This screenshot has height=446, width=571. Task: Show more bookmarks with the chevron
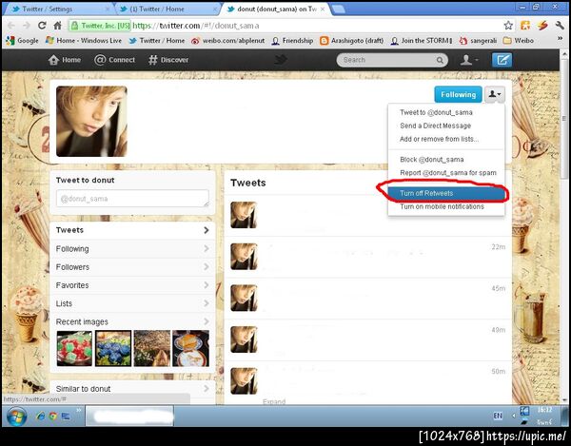click(x=560, y=39)
